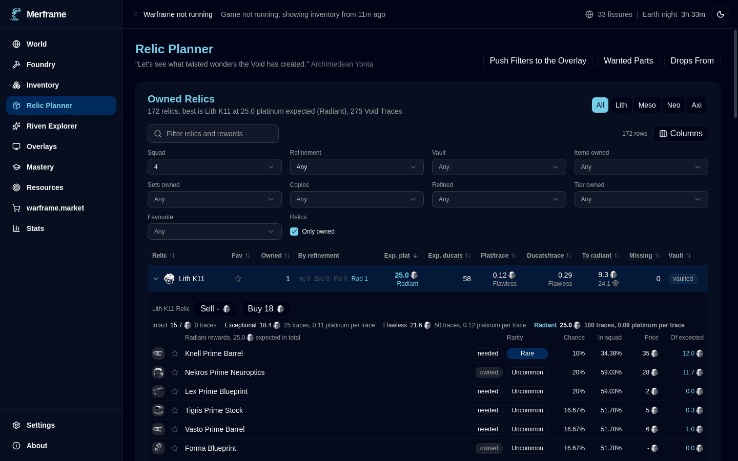Open Resources via its target icon

(16, 187)
